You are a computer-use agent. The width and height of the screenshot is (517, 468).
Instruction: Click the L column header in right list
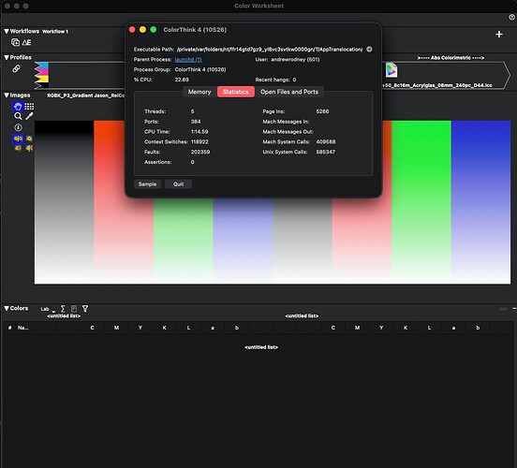429,328
